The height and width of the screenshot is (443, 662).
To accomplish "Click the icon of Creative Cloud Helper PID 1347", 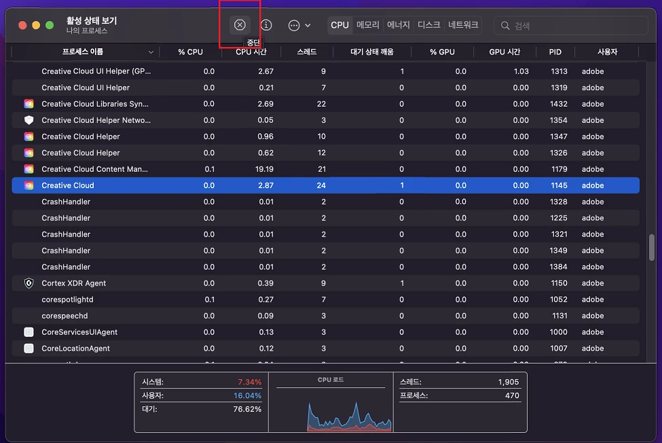I will click(29, 137).
